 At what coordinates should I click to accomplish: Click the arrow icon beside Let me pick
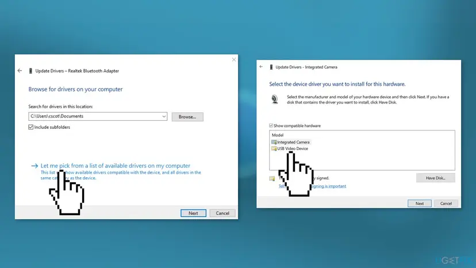pos(34,166)
